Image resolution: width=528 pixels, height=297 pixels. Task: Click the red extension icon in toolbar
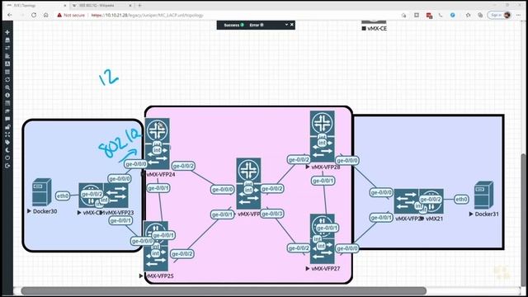(429, 16)
